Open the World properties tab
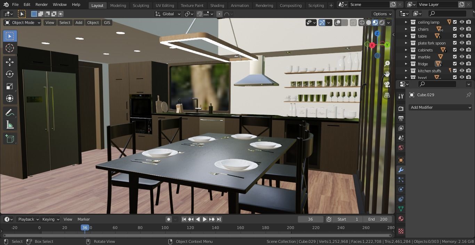Screen dimensions: 475x245 (x=401, y=148)
